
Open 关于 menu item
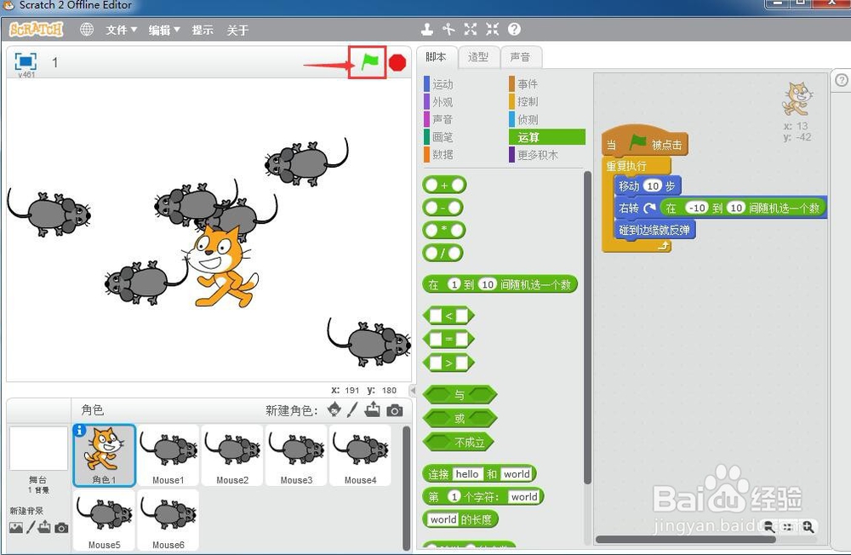[237, 30]
